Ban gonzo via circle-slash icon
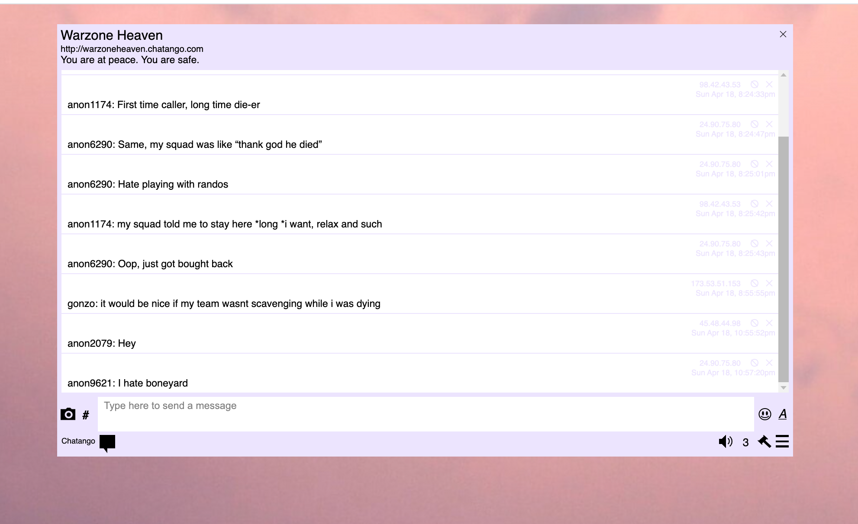This screenshot has height=524, width=858. coord(755,283)
